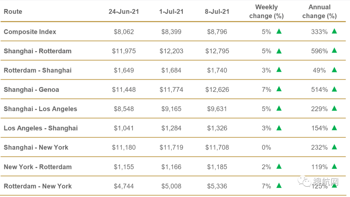Click the Route column header

pyautogui.click(x=13, y=12)
